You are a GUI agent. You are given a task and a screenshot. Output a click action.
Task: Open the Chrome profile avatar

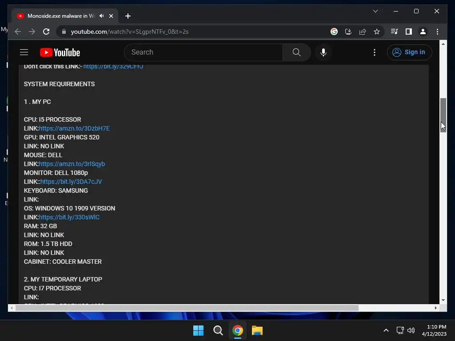[423, 32]
